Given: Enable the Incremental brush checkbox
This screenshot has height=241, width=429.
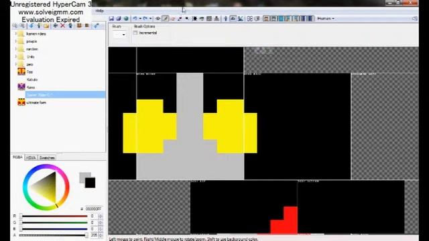Looking at the screenshot, I should (x=135, y=33).
